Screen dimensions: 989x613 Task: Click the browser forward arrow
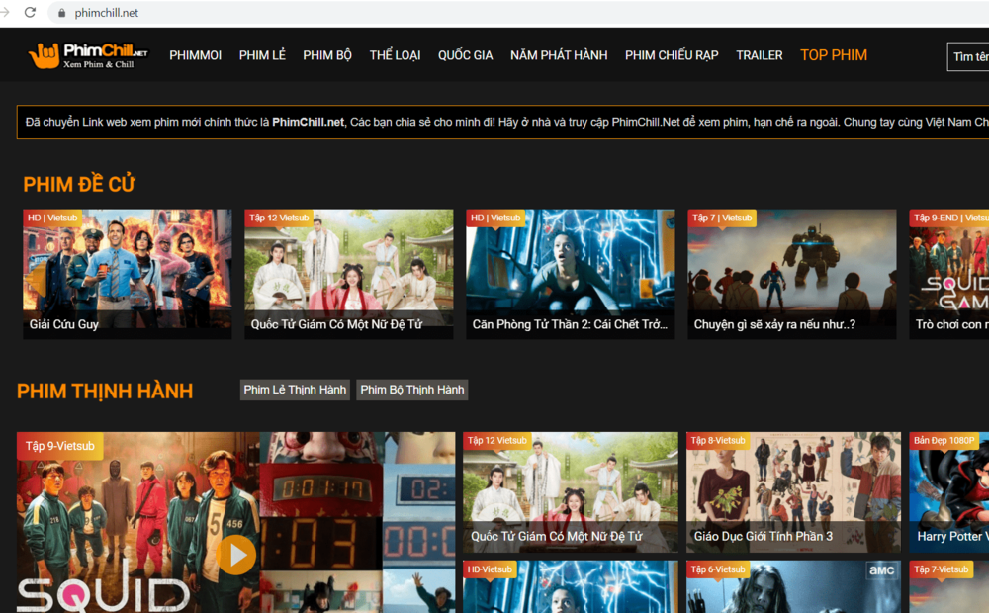[4, 12]
